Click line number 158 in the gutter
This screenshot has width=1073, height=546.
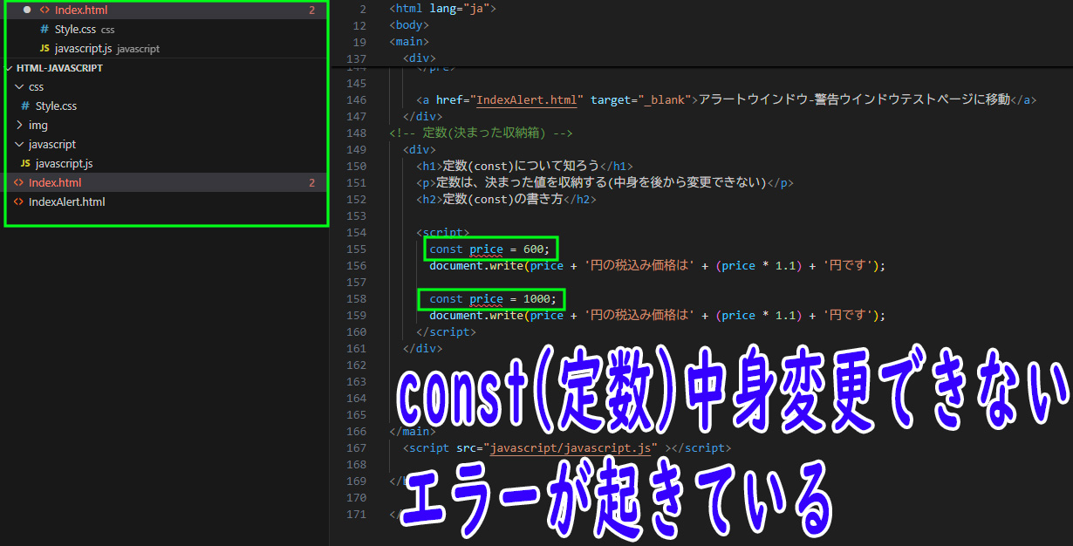356,299
